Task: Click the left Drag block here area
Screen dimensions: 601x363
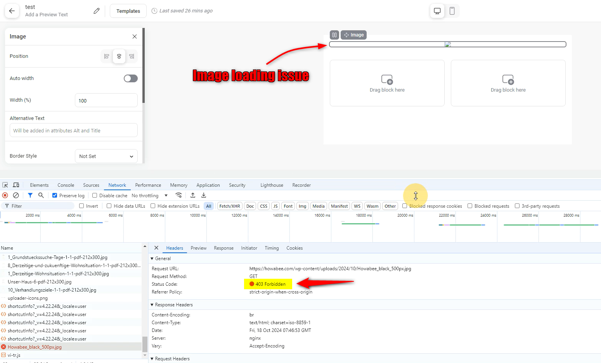Action: tap(387, 83)
